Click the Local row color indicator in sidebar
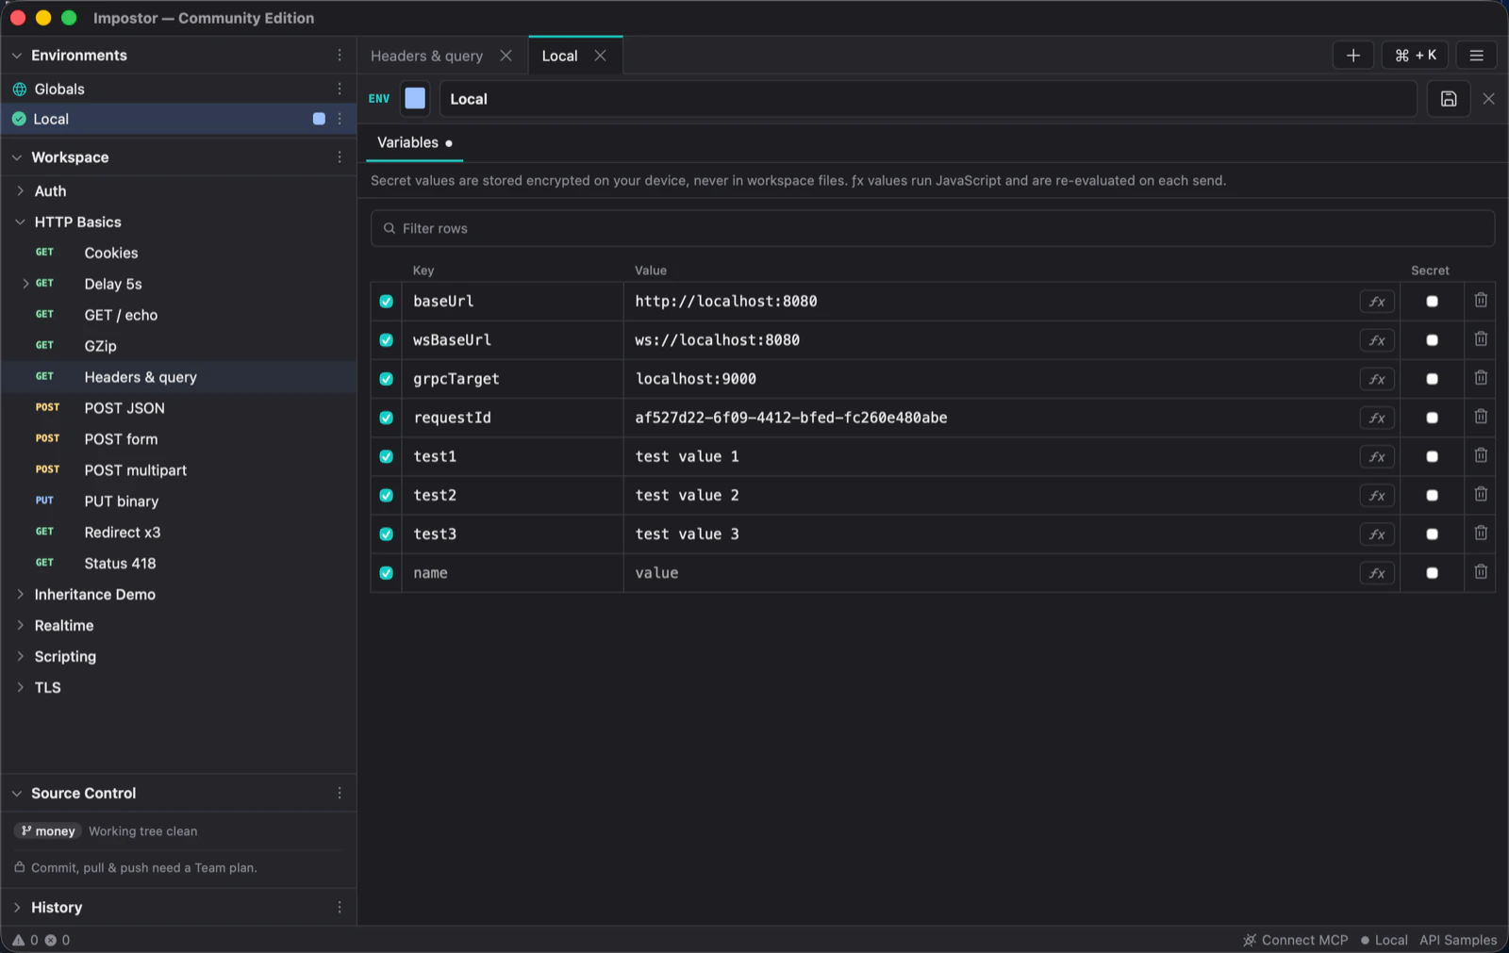 pos(319,119)
